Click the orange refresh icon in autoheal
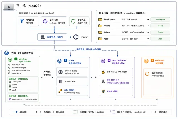The height and width of the screenshot is (119, 178). coord(147,74)
